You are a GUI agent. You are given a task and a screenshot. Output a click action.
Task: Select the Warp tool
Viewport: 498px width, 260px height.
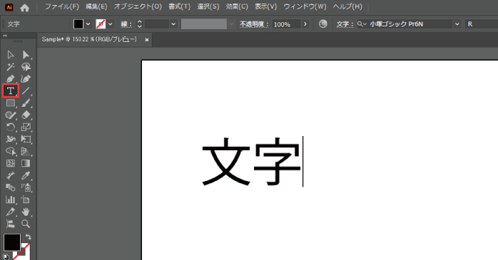click(x=11, y=139)
